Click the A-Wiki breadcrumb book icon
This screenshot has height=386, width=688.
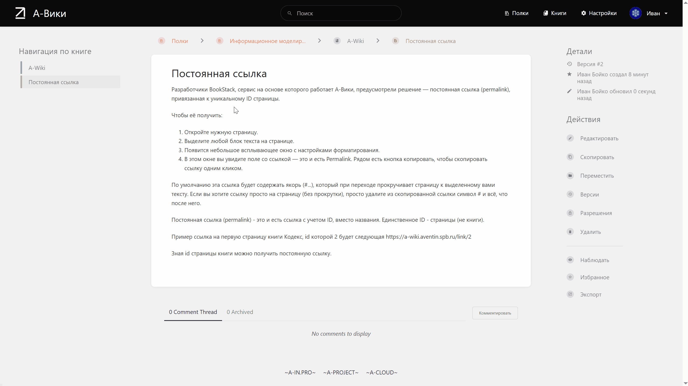pos(337,41)
